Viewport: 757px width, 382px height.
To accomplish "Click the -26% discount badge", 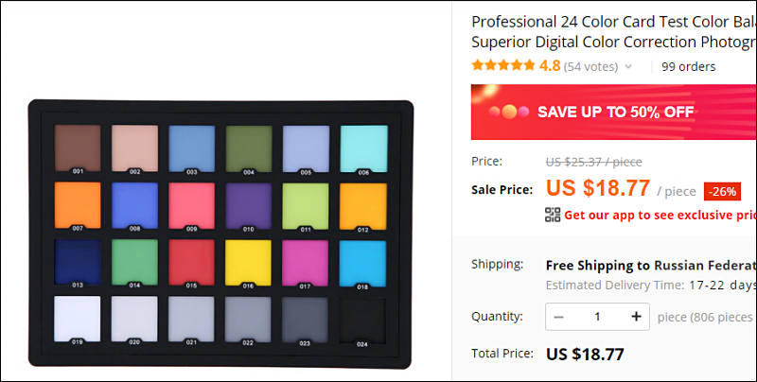I will click(x=722, y=192).
